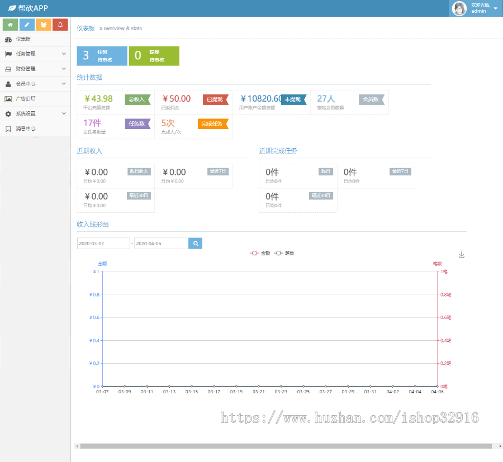The image size is (503, 462).
Task: Open 消息中心 in the sidebar
Action: pos(35,129)
